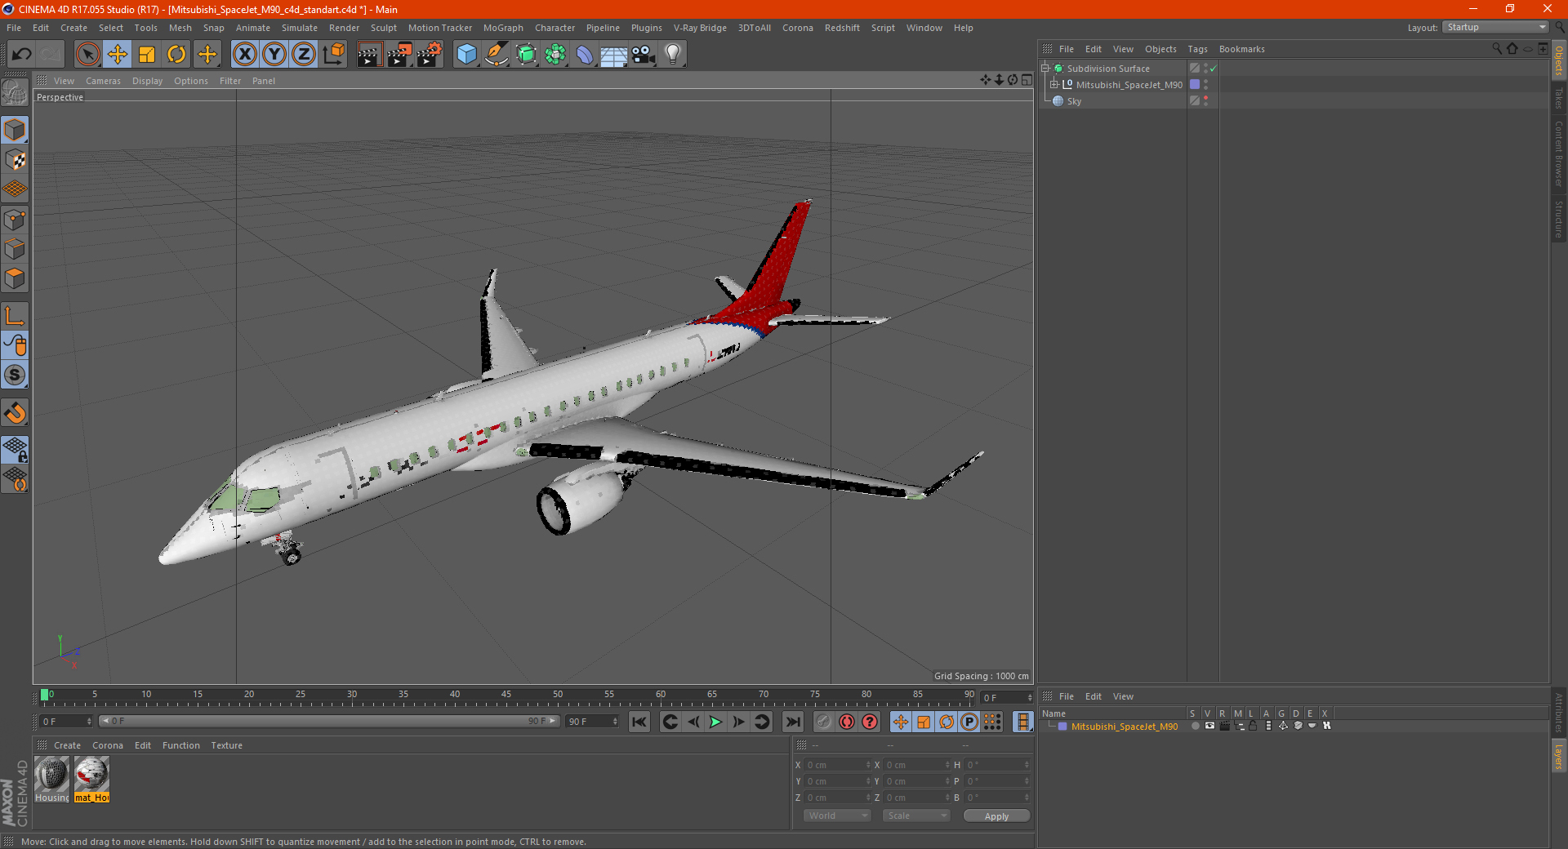The image size is (1568, 849).
Task: Open the deformer objects icon
Action: click(x=585, y=55)
